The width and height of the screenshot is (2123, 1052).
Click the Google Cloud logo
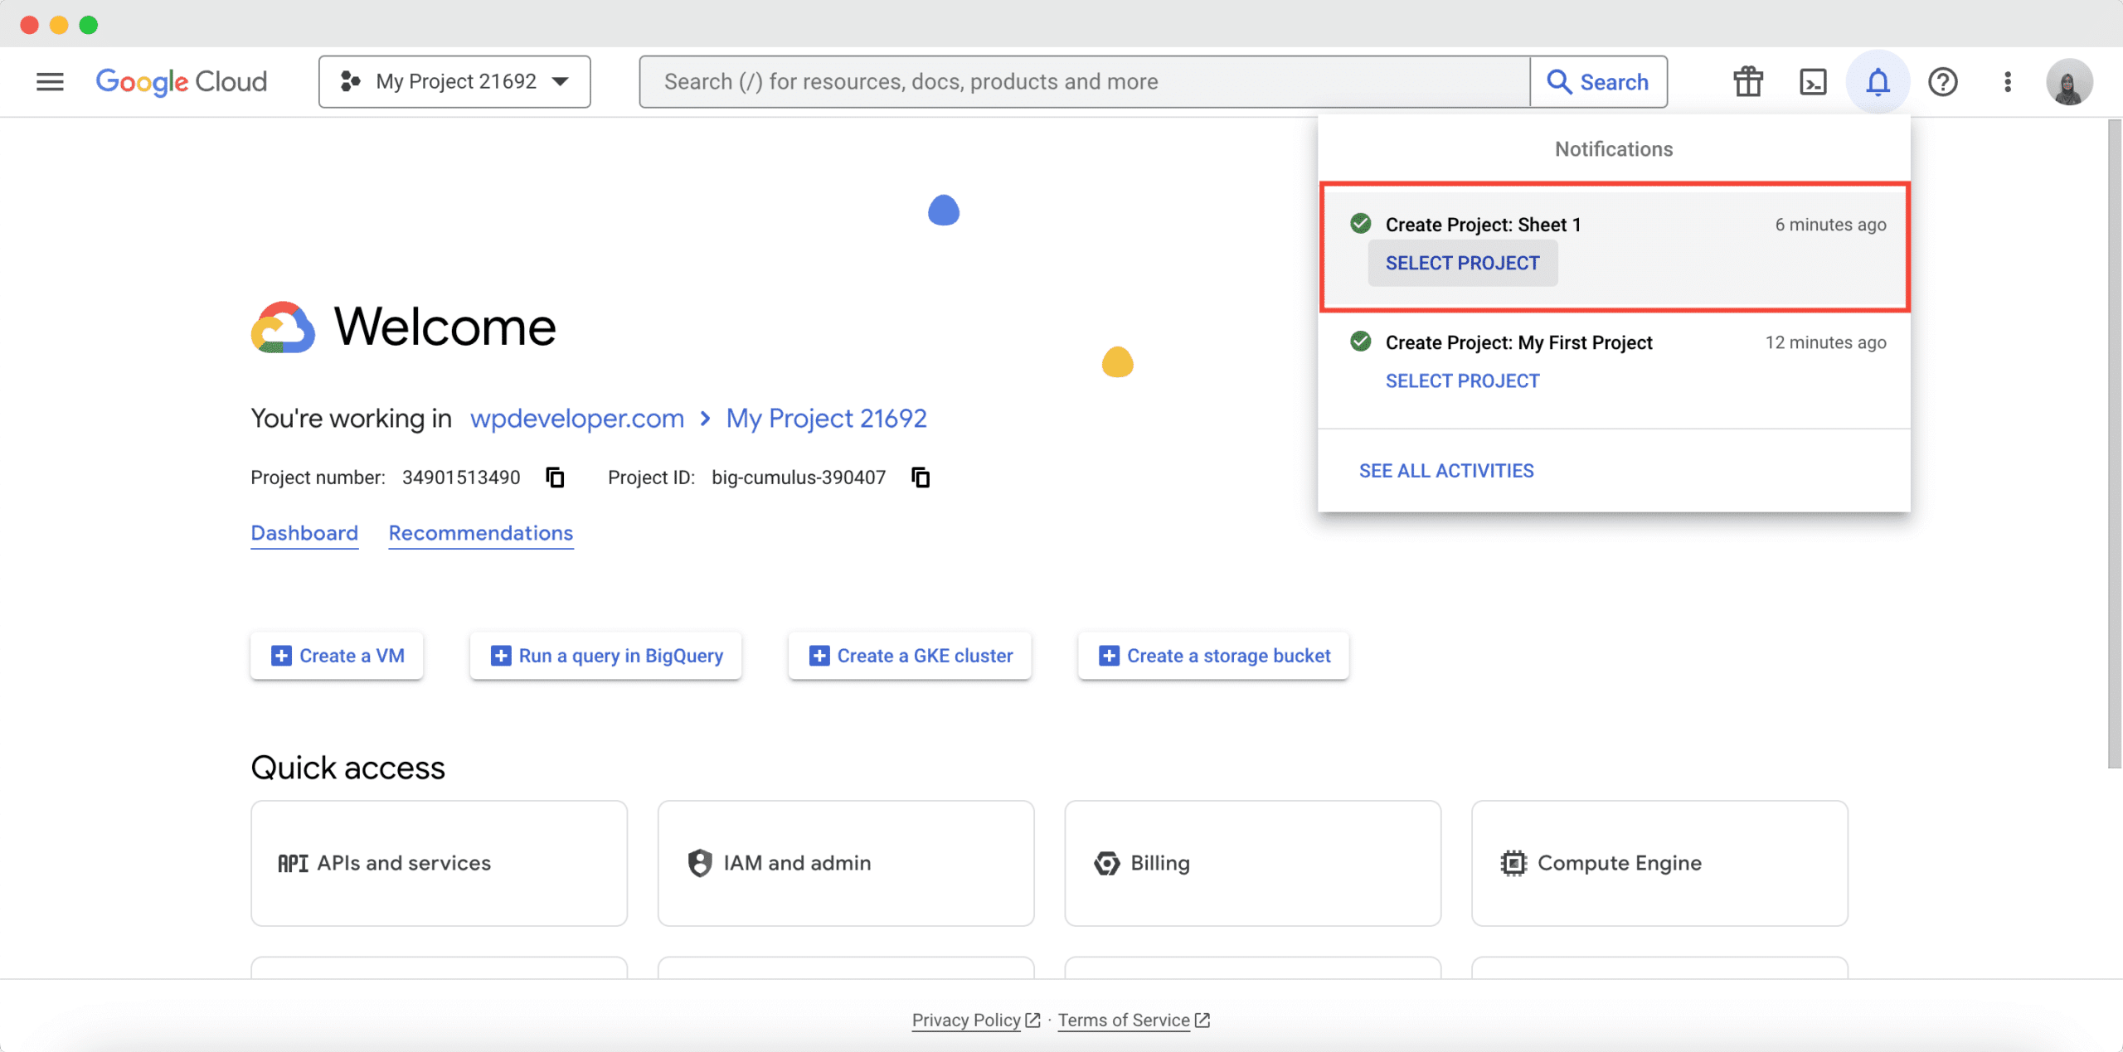[x=181, y=81]
